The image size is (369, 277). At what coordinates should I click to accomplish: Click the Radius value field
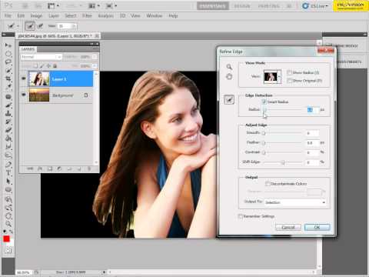[x=313, y=110]
